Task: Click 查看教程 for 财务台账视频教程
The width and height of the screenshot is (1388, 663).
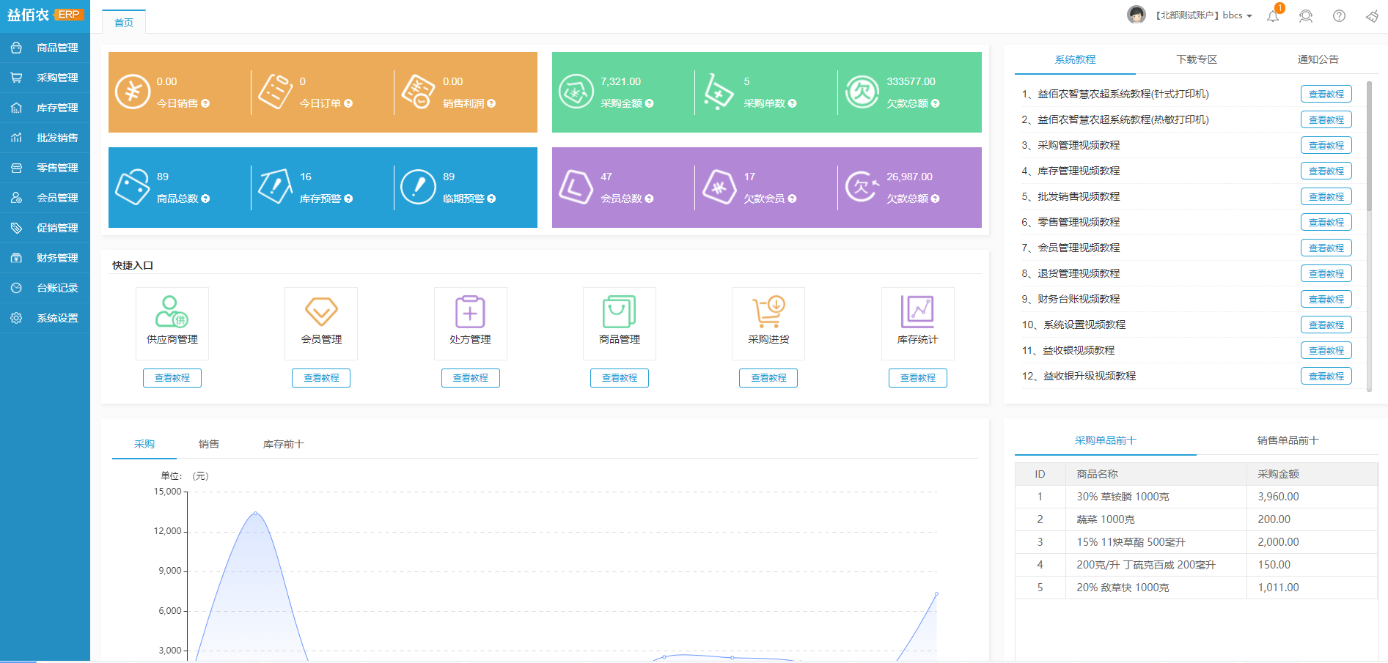Action: pos(1326,299)
